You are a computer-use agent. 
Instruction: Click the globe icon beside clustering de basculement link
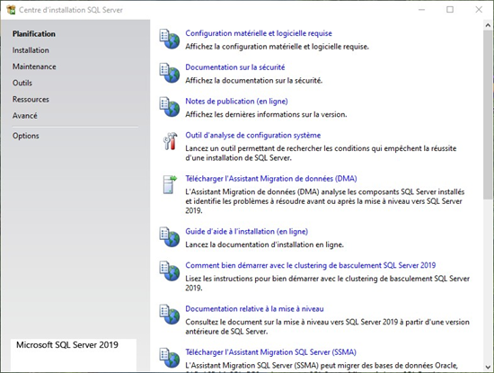[170, 271]
